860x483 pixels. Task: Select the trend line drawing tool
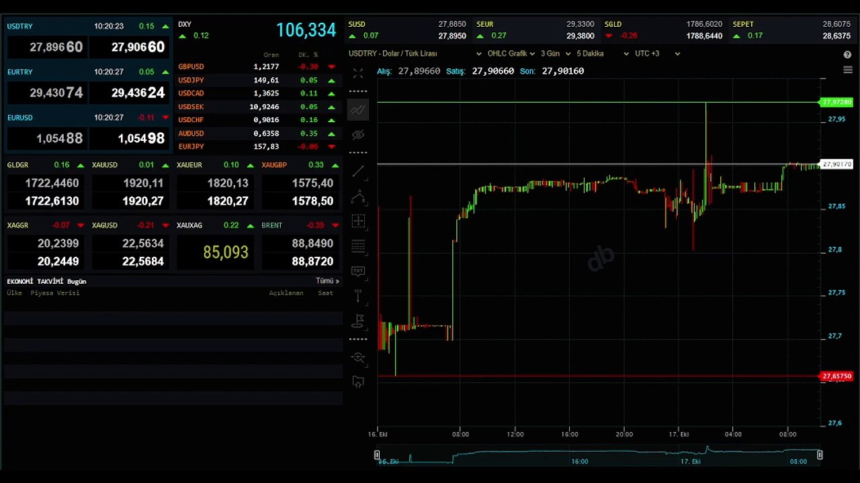coord(358,172)
